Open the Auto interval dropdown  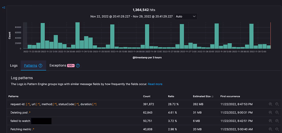186,16
